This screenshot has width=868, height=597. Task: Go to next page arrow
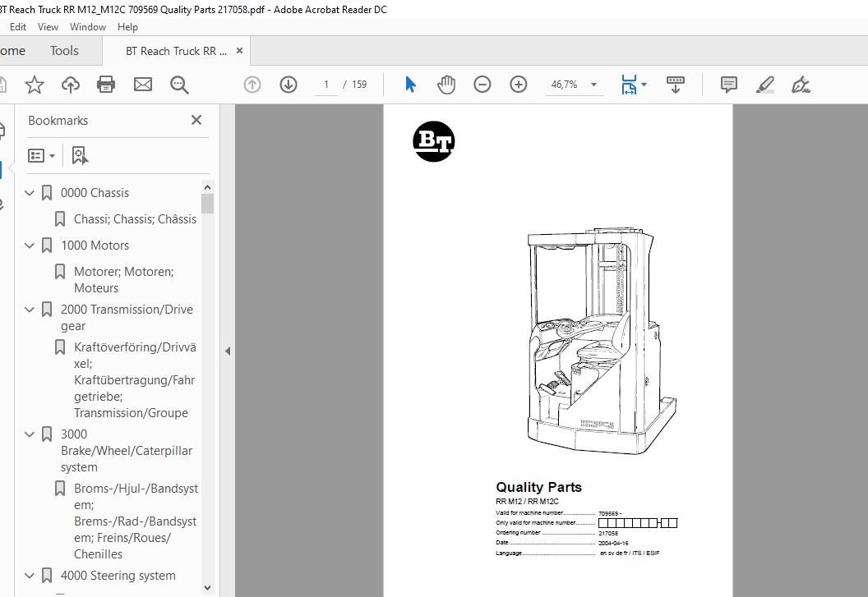289,85
